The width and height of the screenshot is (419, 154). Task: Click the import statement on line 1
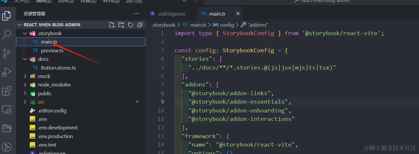pyautogui.click(x=279, y=33)
